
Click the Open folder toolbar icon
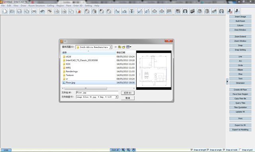pyautogui.click(x=12, y=11)
